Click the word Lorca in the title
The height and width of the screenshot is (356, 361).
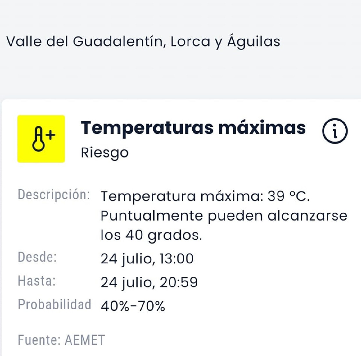190,42
